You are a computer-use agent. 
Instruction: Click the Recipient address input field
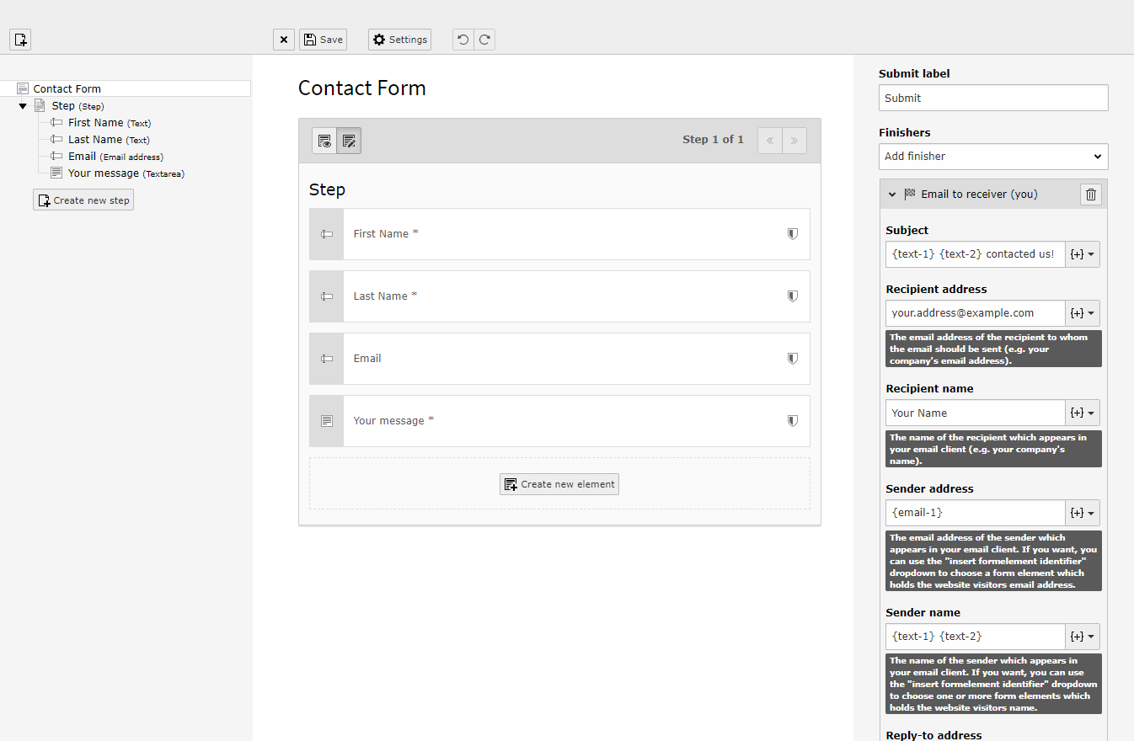pyautogui.click(x=975, y=313)
